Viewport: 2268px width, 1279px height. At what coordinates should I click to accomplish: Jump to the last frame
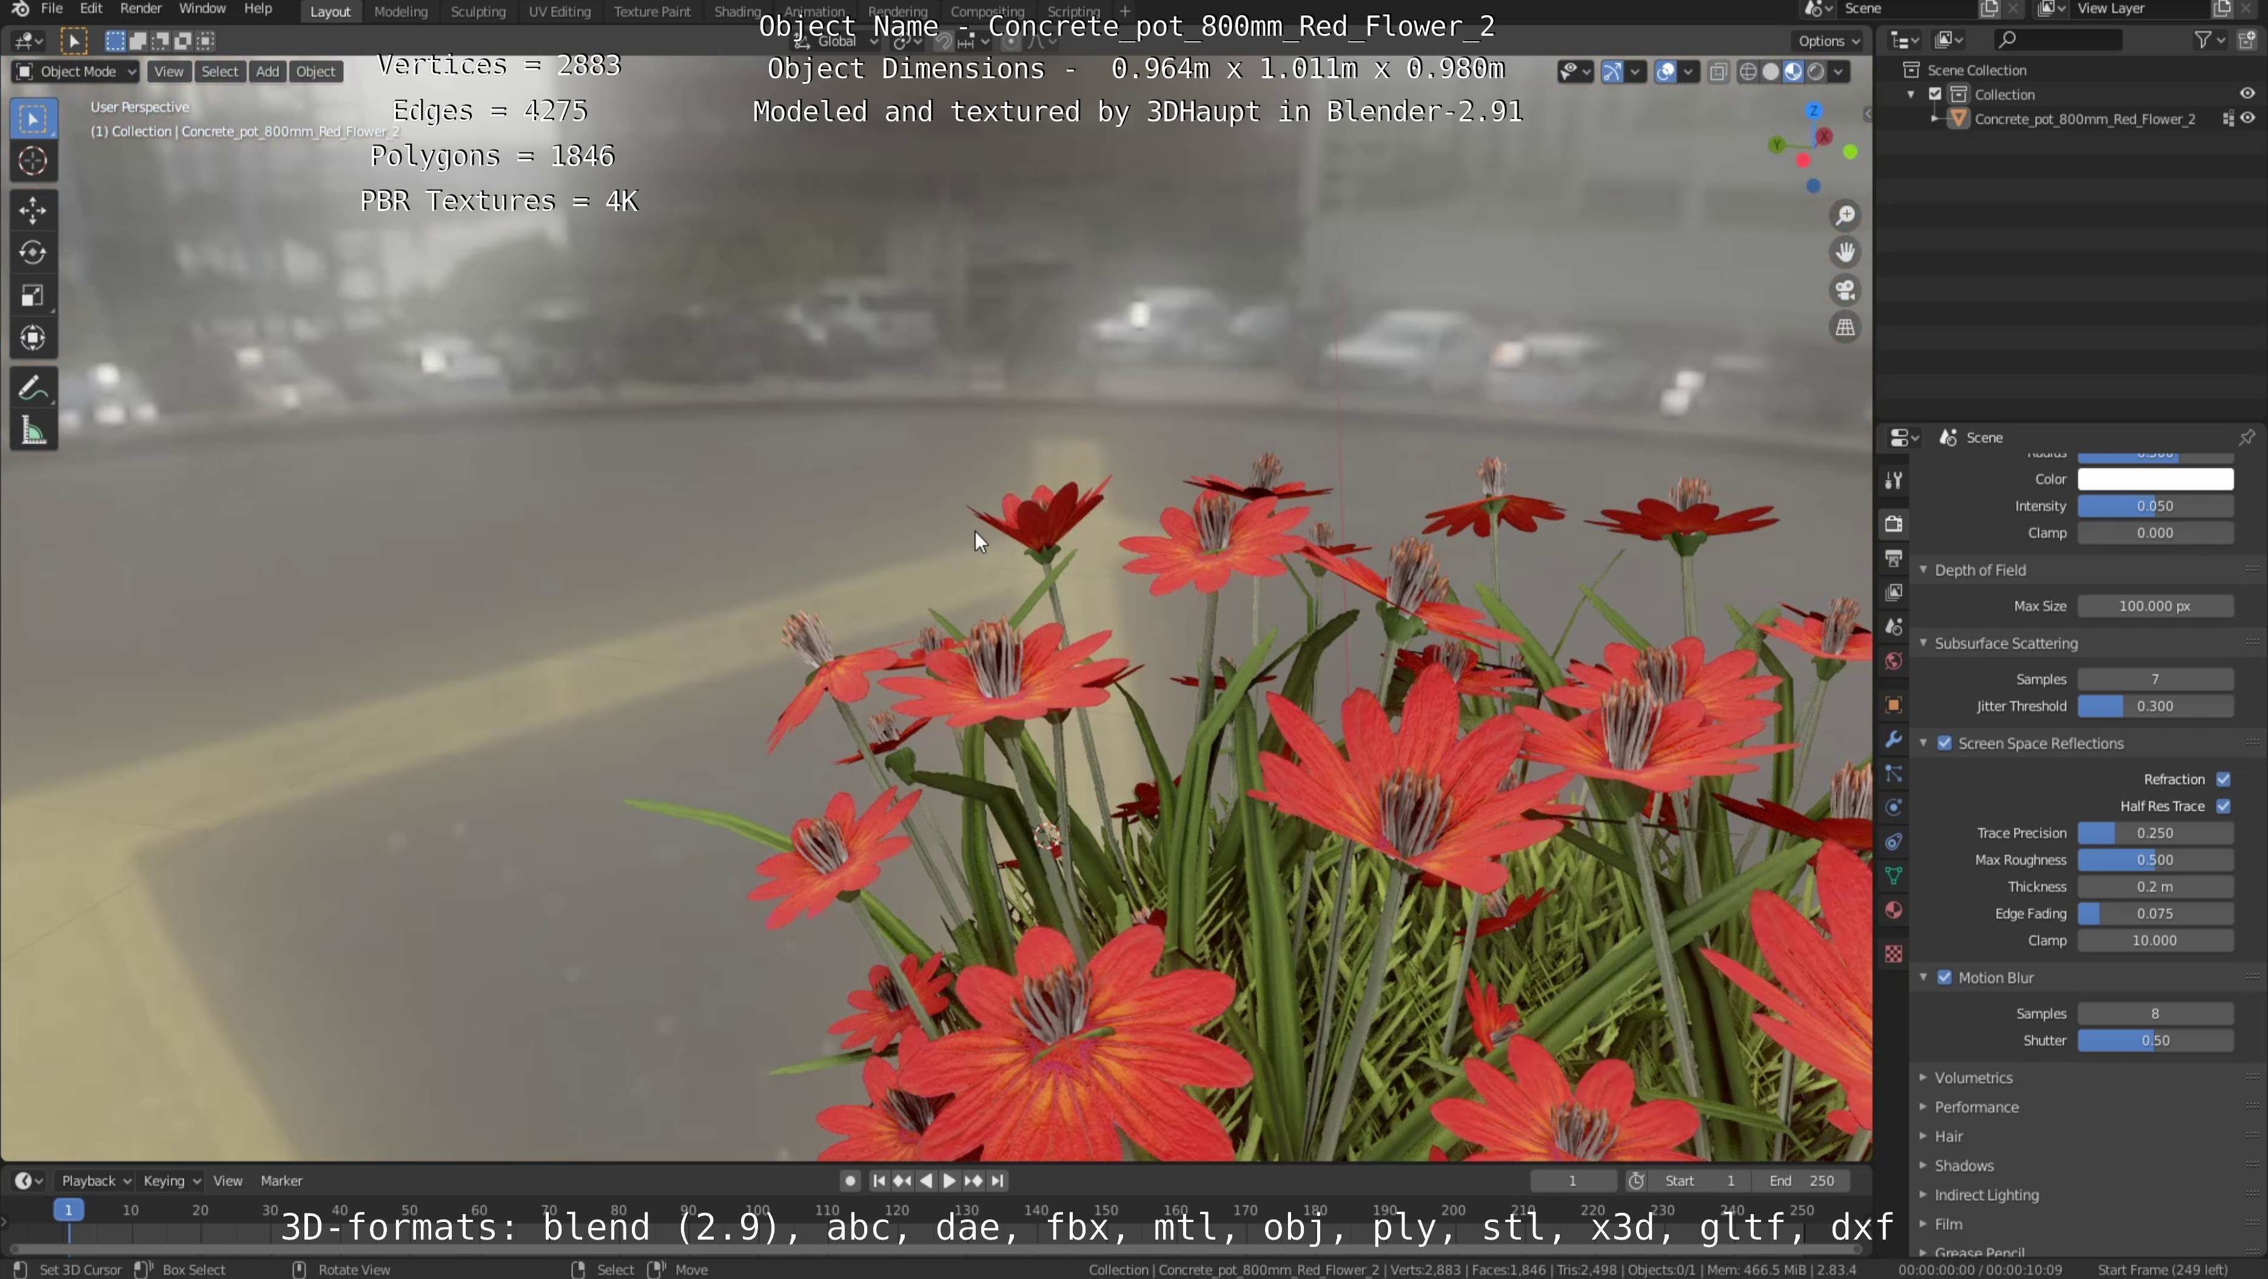coord(997,1180)
